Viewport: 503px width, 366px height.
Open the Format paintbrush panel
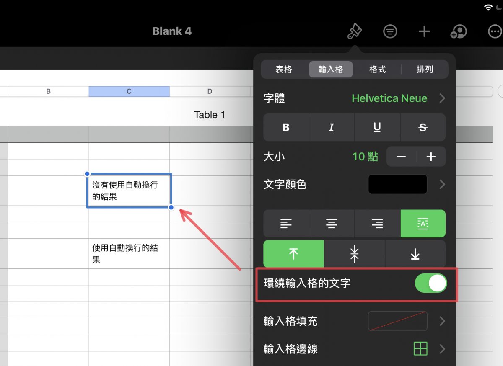pyautogui.click(x=355, y=31)
